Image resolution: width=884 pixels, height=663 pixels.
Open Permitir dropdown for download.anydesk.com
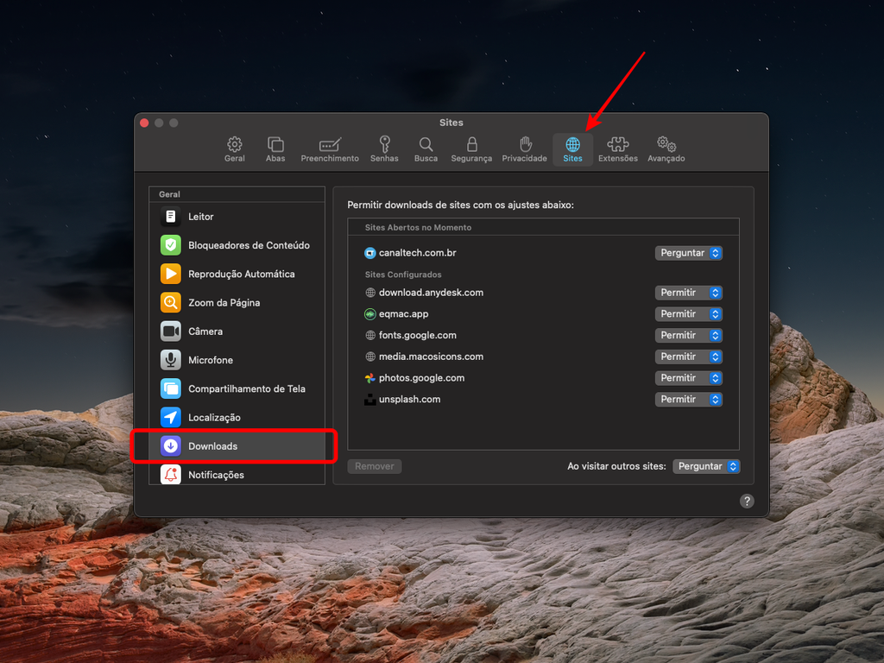tap(688, 293)
